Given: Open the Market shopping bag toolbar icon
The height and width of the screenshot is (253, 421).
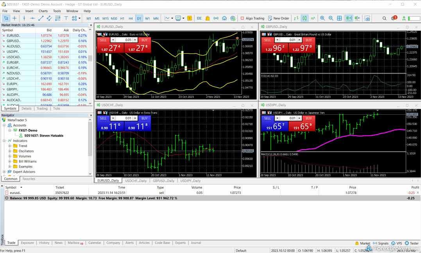Looking at the screenshot, I should pos(208,18).
